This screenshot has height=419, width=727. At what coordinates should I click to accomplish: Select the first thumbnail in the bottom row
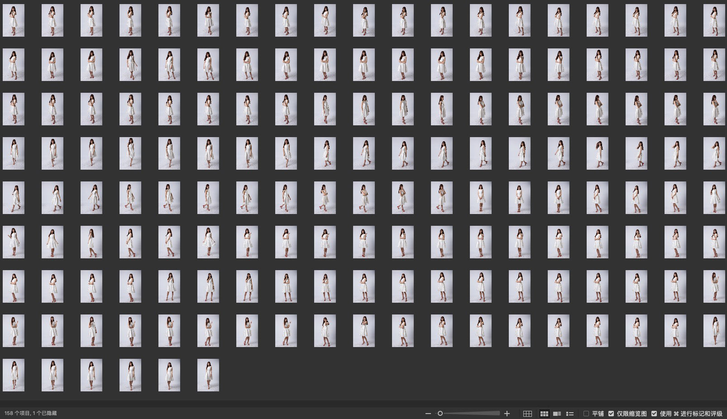coord(14,375)
